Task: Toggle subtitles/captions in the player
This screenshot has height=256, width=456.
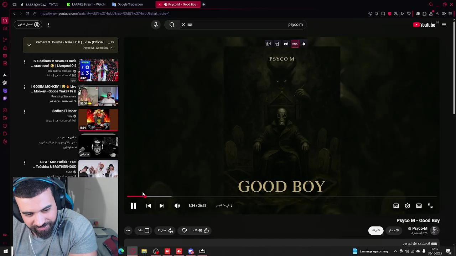Action: tap(396, 206)
